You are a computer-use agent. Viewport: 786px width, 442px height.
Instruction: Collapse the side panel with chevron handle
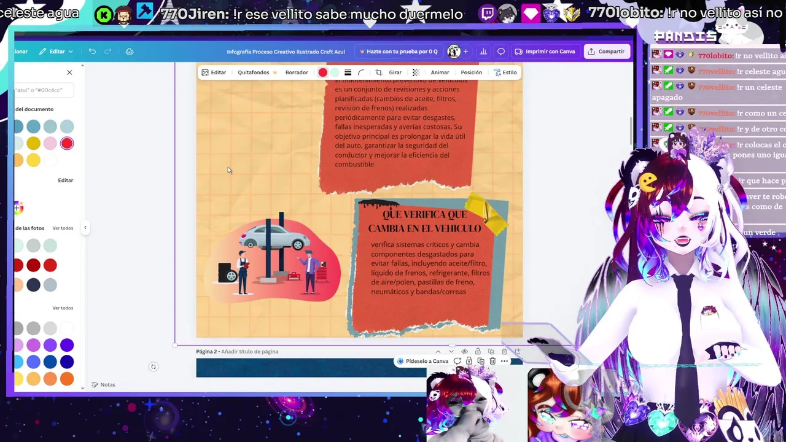(x=85, y=228)
